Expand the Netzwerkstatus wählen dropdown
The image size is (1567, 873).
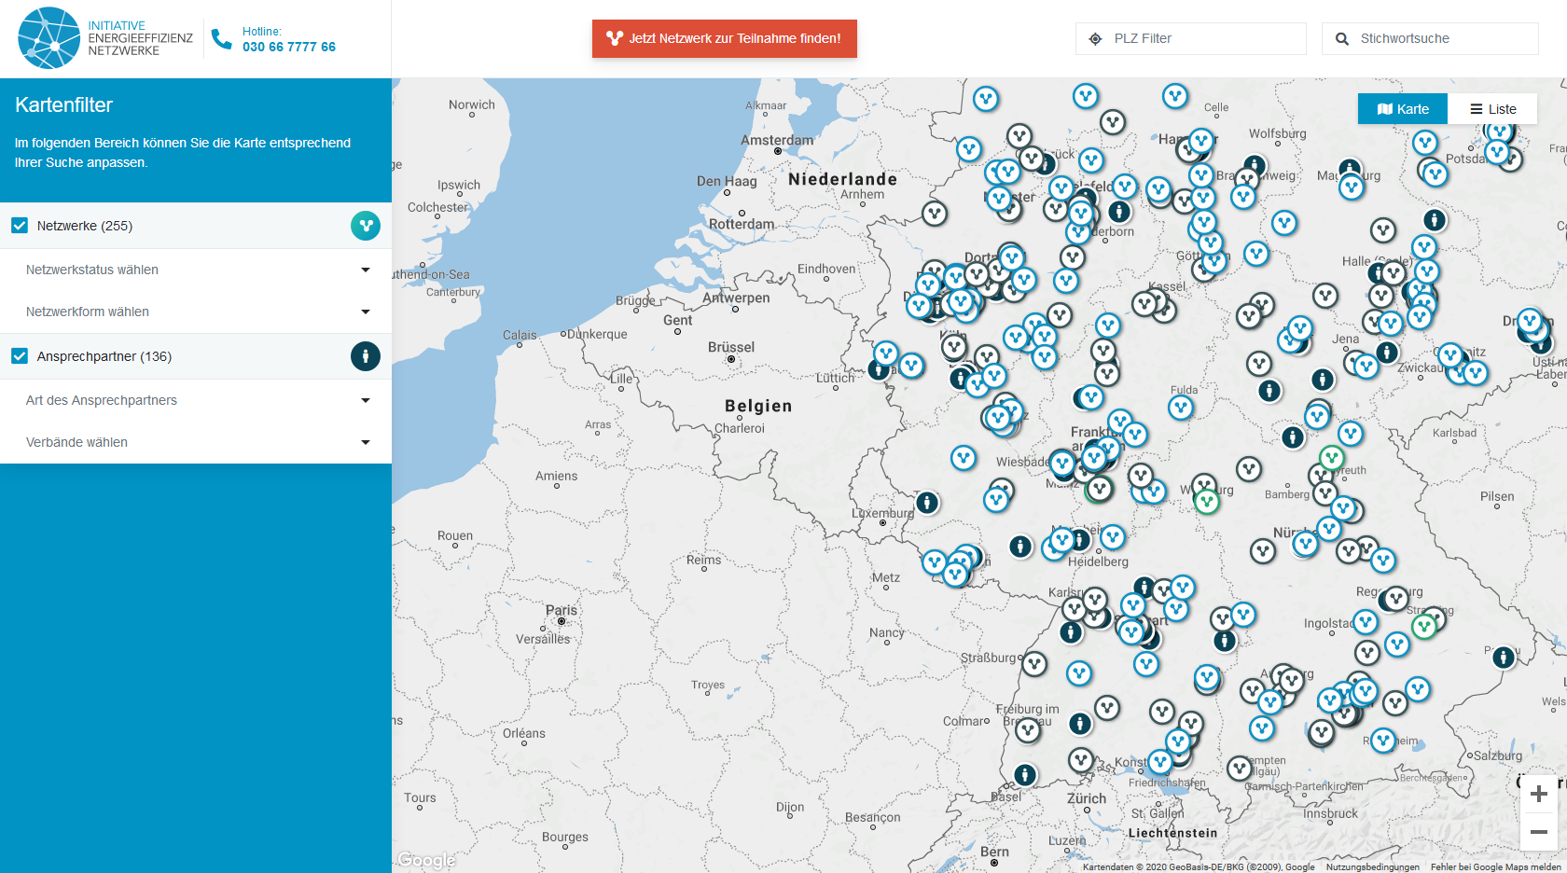click(196, 270)
